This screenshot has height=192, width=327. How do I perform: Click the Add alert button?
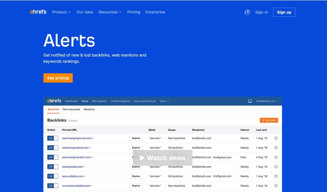tap(269, 120)
